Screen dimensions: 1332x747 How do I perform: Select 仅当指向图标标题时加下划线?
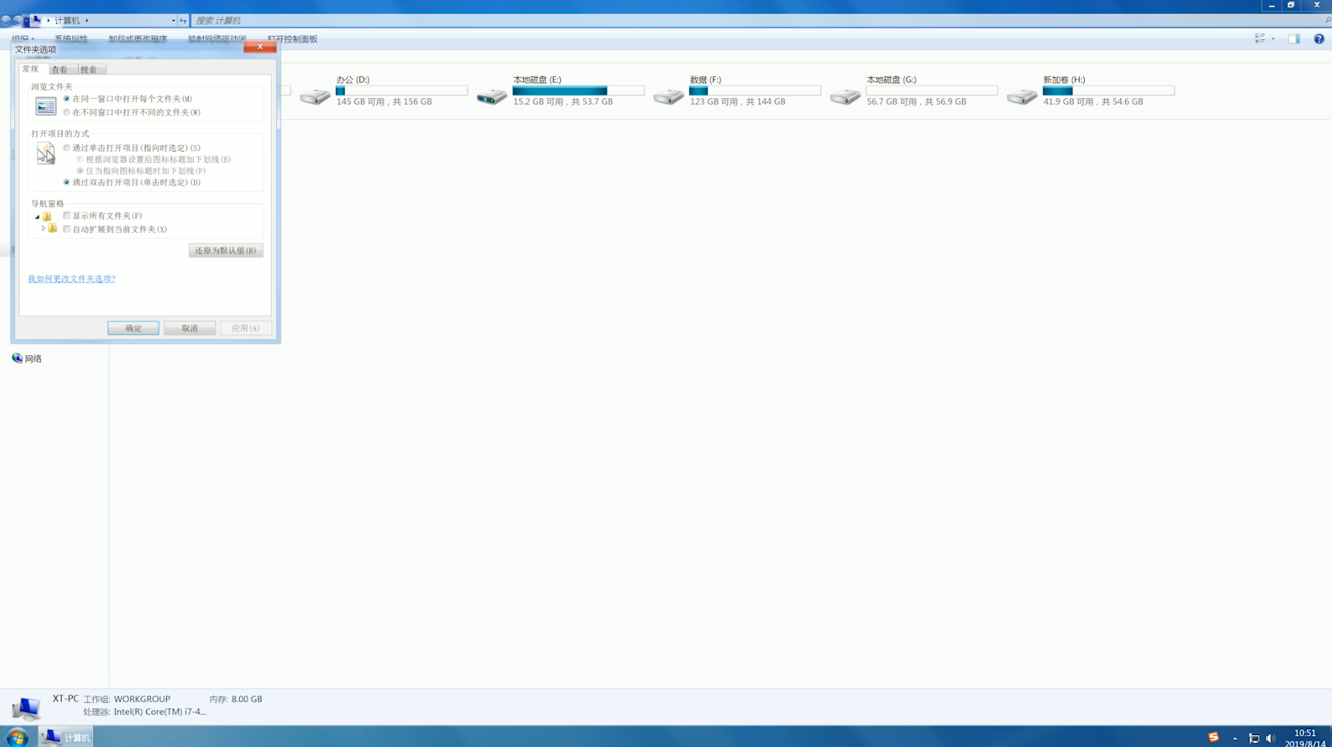pos(141,171)
